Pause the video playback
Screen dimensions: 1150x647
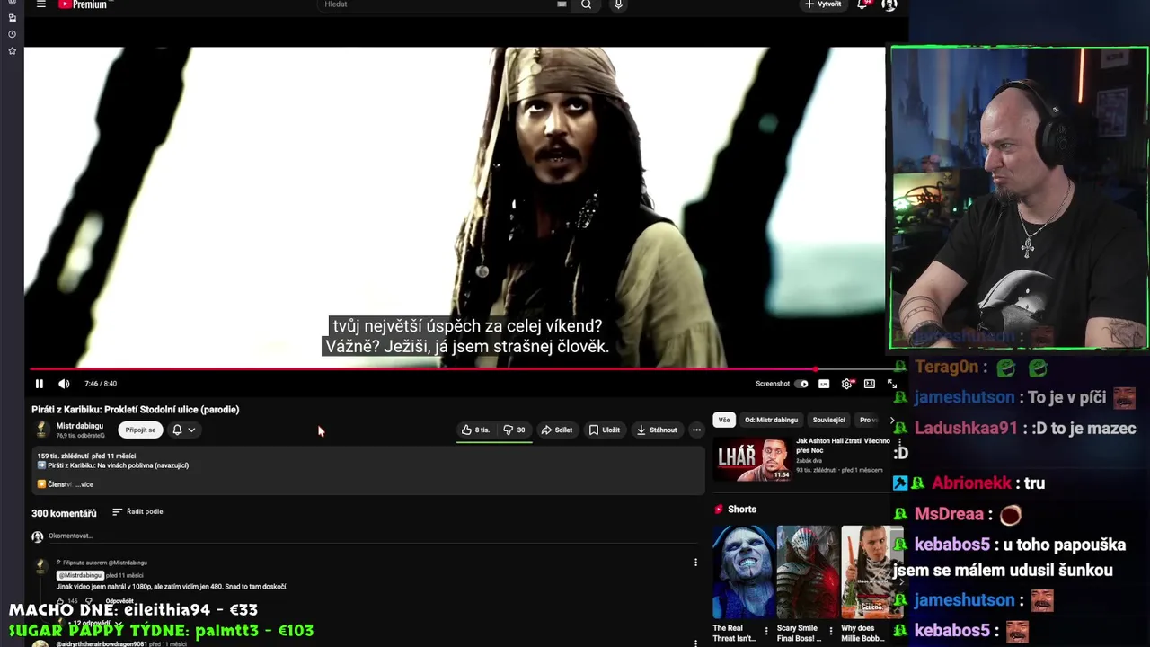(x=39, y=384)
